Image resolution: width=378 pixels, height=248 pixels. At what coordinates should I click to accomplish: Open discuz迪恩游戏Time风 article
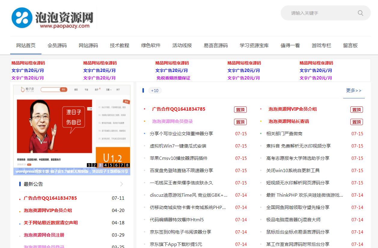click(189, 195)
